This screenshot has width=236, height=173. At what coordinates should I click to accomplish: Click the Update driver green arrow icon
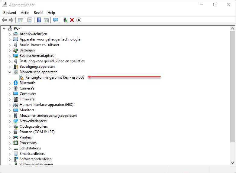click(65, 20)
